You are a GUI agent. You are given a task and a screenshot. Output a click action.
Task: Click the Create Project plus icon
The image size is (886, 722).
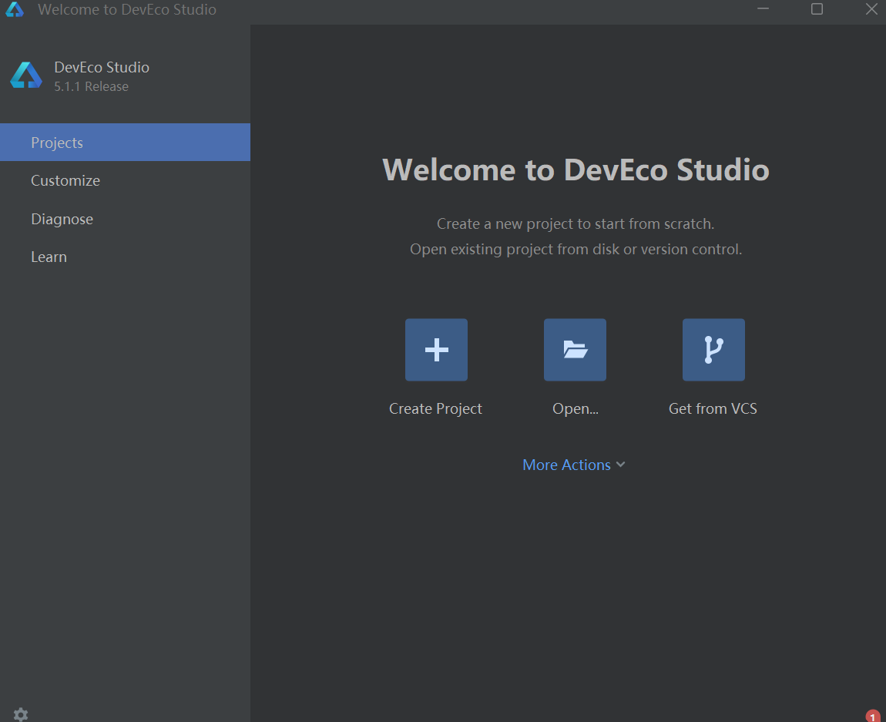pyautogui.click(x=436, y=350)
